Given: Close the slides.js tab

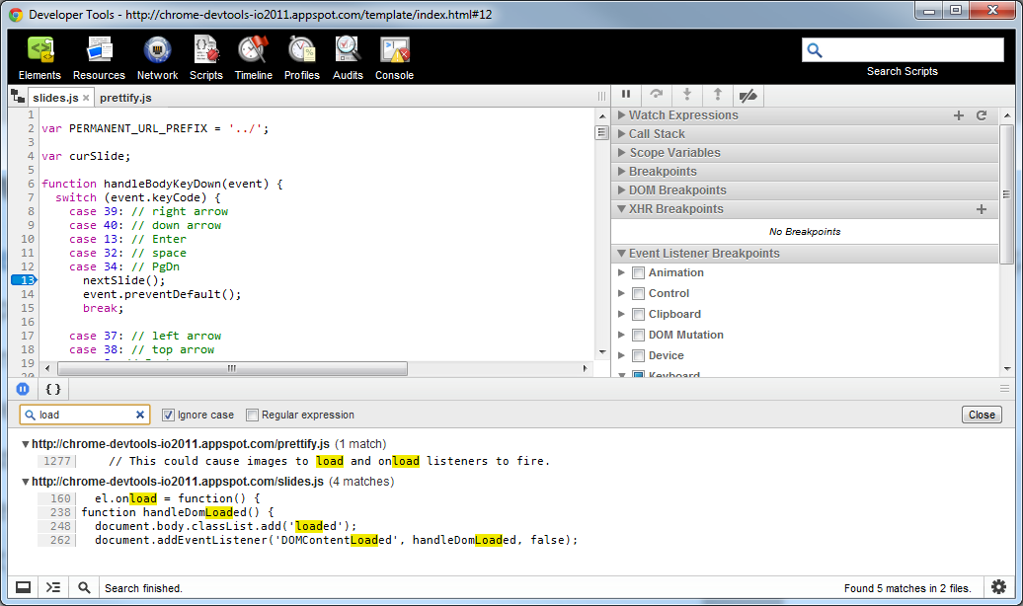Looking at the screenshot, I should click(x=86, y=98).
